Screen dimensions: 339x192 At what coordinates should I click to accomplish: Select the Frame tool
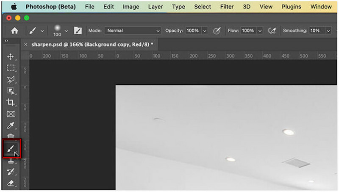(x=11, y=114)
